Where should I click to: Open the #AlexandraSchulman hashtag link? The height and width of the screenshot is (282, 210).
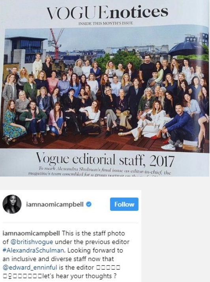(x=33, y=250)
